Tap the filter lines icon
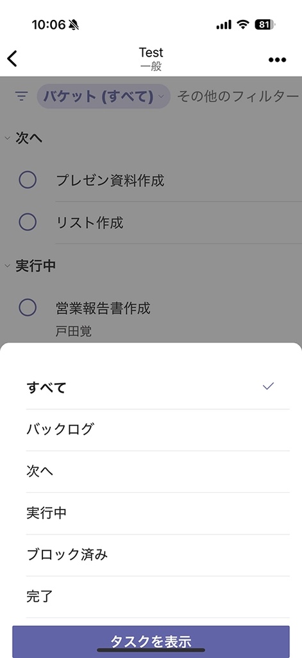Image resolution: width=302 pixels, height=658 pixels. 21,96
